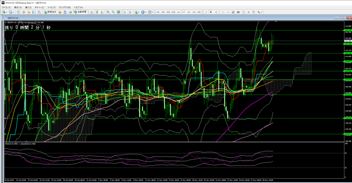Select the horizontal line tool
This screenshot has height=183, width=352.
coord(228,12)
